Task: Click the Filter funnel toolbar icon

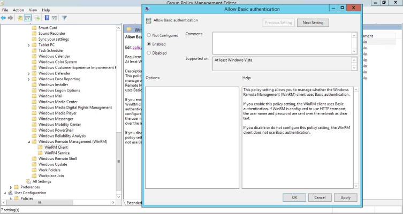Action: pyautogui.click(x=64, y=18)
